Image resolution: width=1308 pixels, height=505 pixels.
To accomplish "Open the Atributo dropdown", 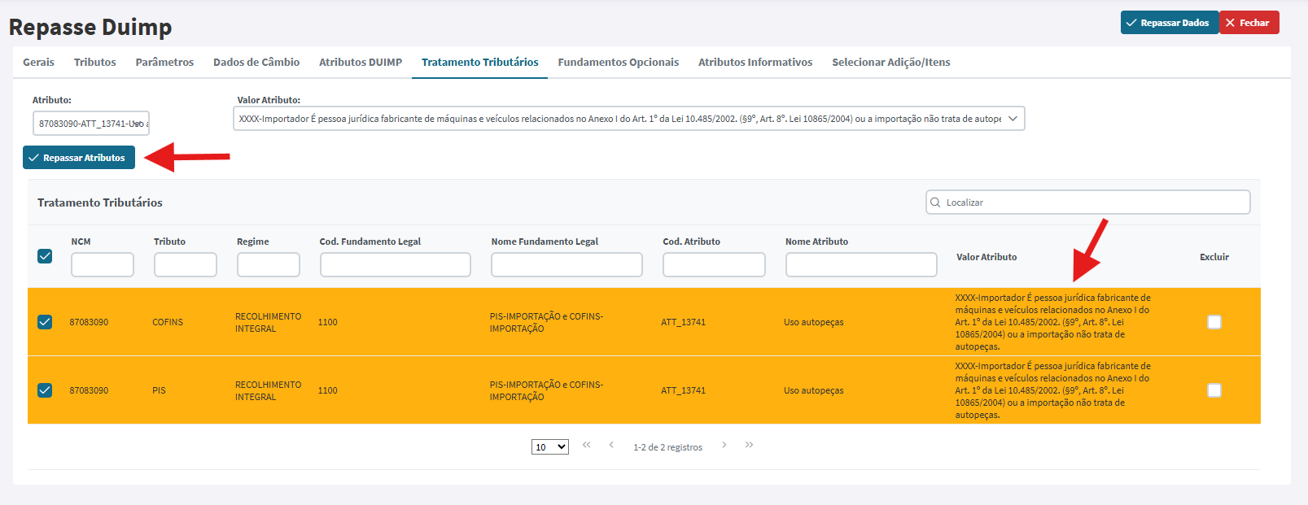I will point(91,124).
